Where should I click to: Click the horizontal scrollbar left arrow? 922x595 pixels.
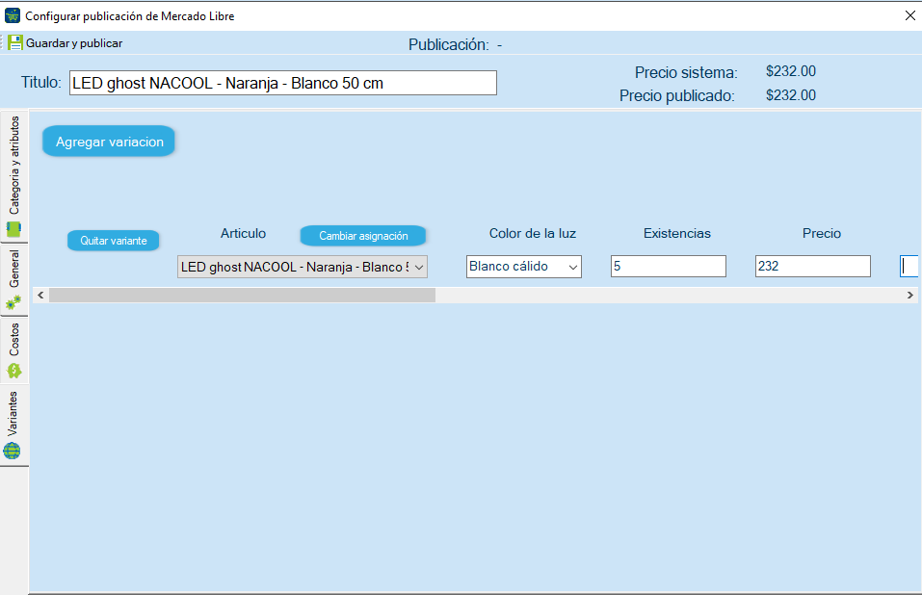[x=40, y=295]
